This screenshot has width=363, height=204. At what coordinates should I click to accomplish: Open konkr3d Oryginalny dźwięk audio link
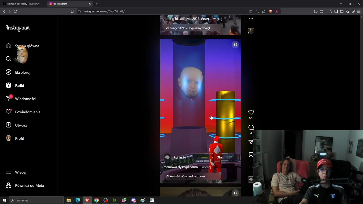(x=185, y=176)
